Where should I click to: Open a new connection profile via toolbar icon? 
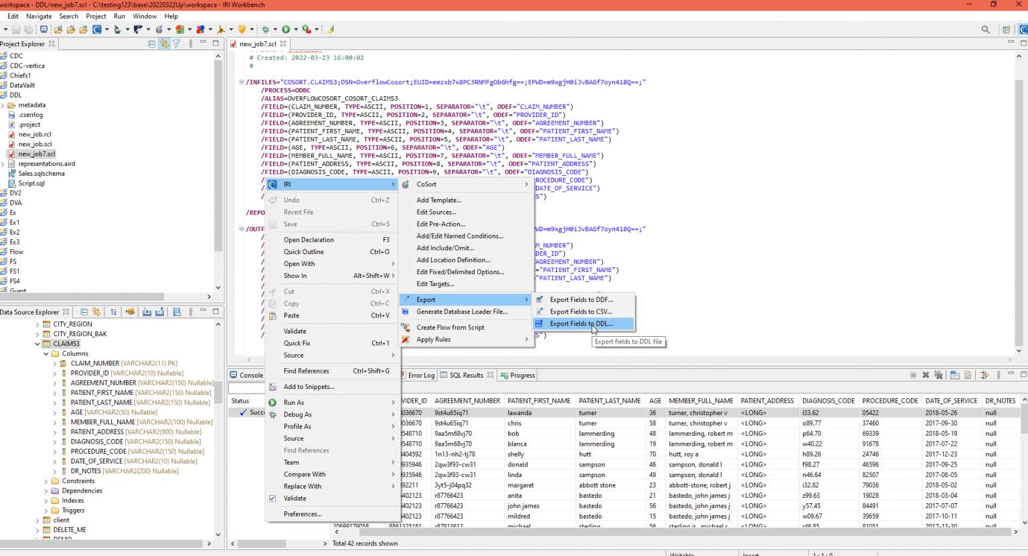pos(131,312)
